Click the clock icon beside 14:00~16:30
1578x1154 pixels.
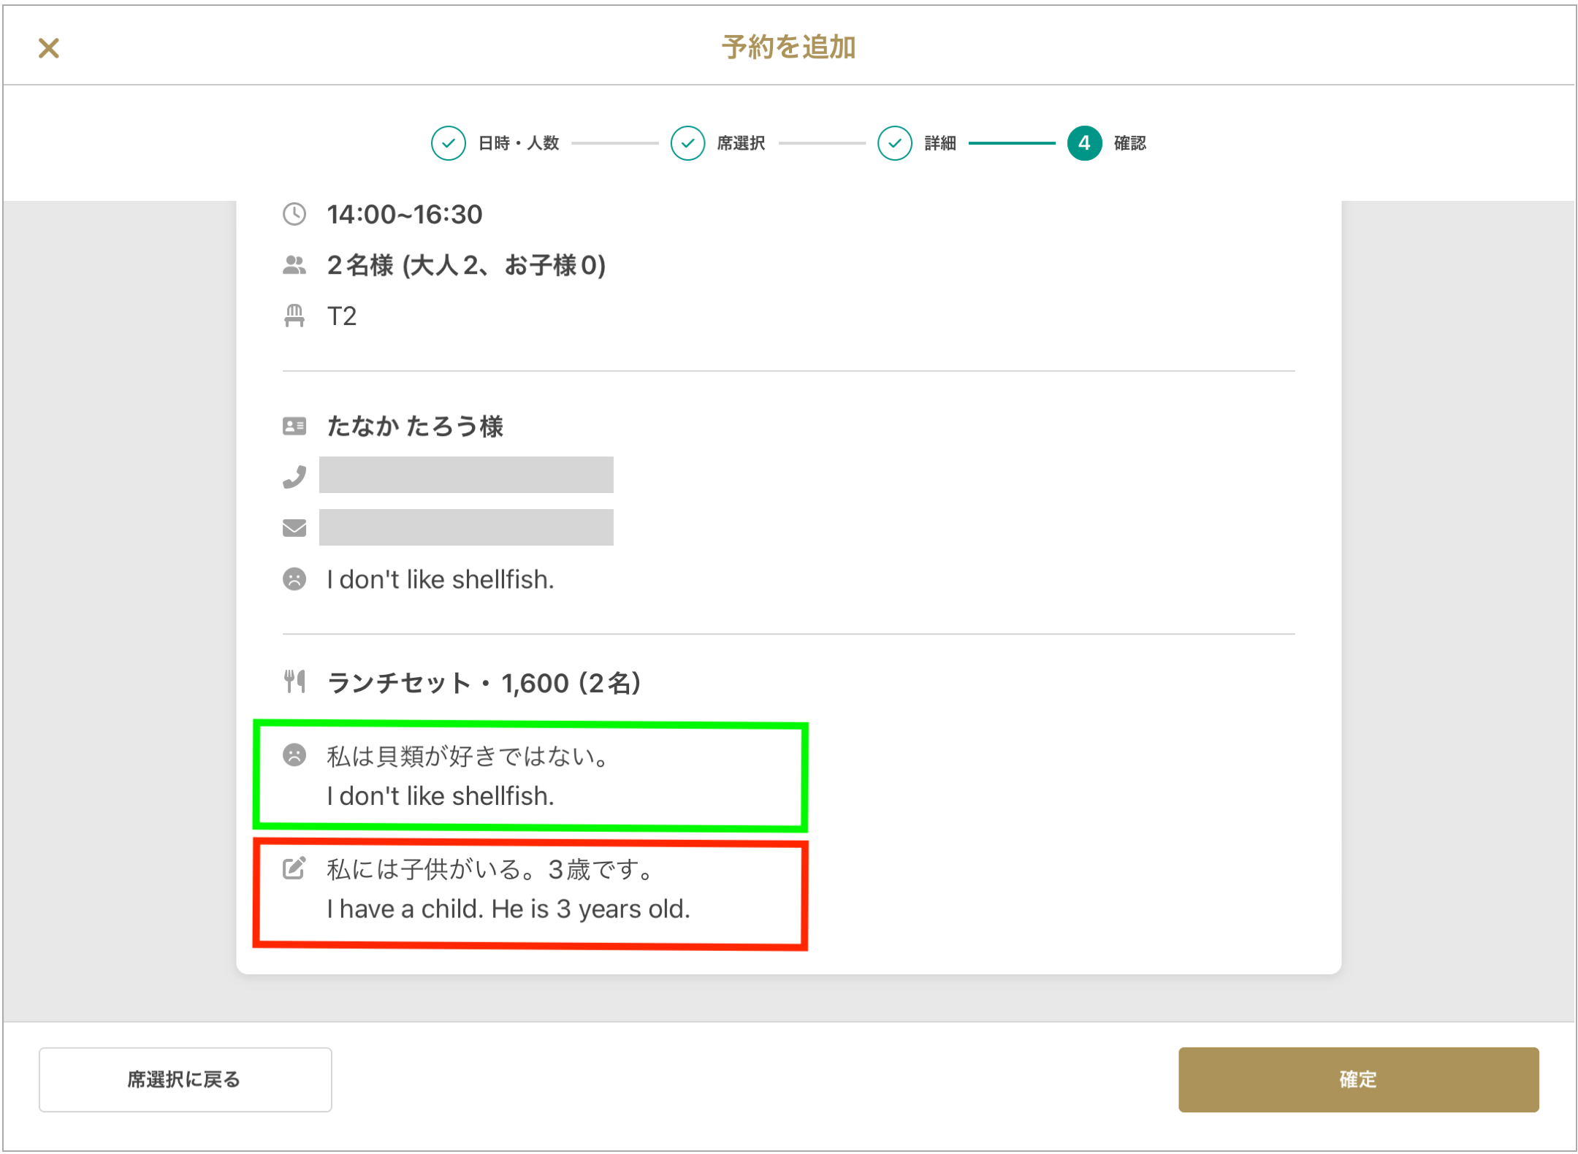click(x=294, y=214)
